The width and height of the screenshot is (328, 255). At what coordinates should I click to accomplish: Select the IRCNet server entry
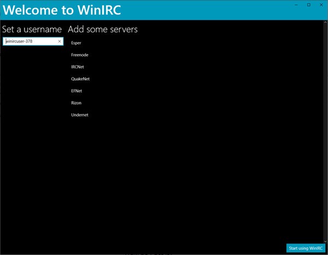(x=78, y=67)
